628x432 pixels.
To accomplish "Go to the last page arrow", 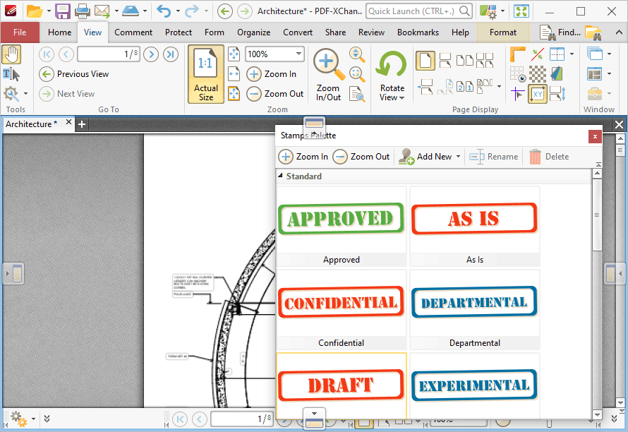I will [x=171, y=54].
